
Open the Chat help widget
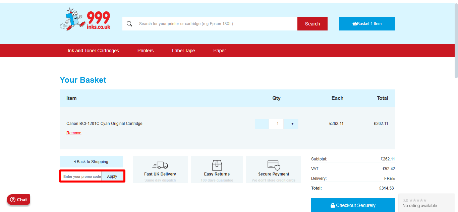click(18, 200)
